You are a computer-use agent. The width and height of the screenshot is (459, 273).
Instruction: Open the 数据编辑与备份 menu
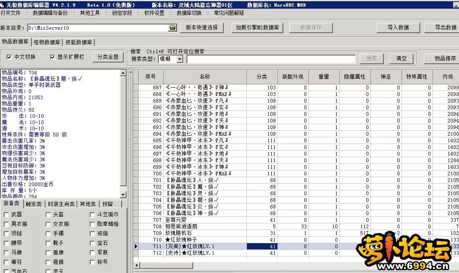coord(50,13)
